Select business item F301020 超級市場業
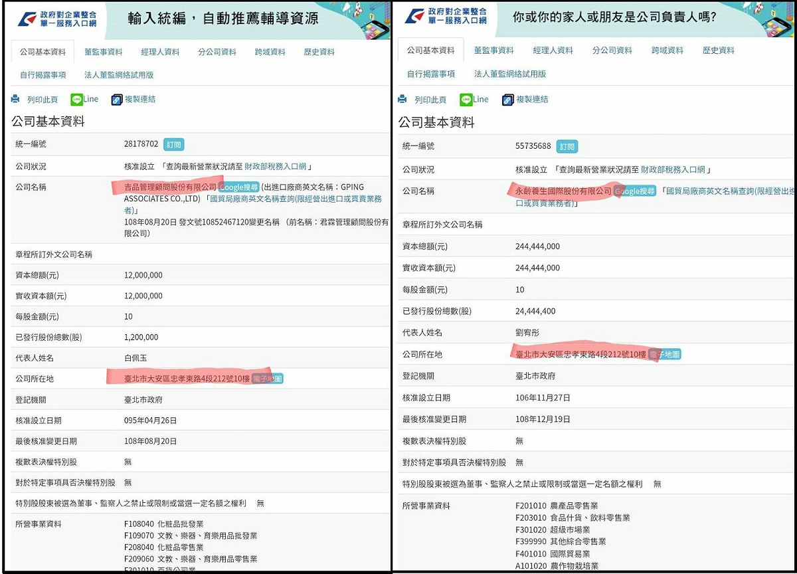This screenshot has height=574, width=797. click(x=553, y=529)
